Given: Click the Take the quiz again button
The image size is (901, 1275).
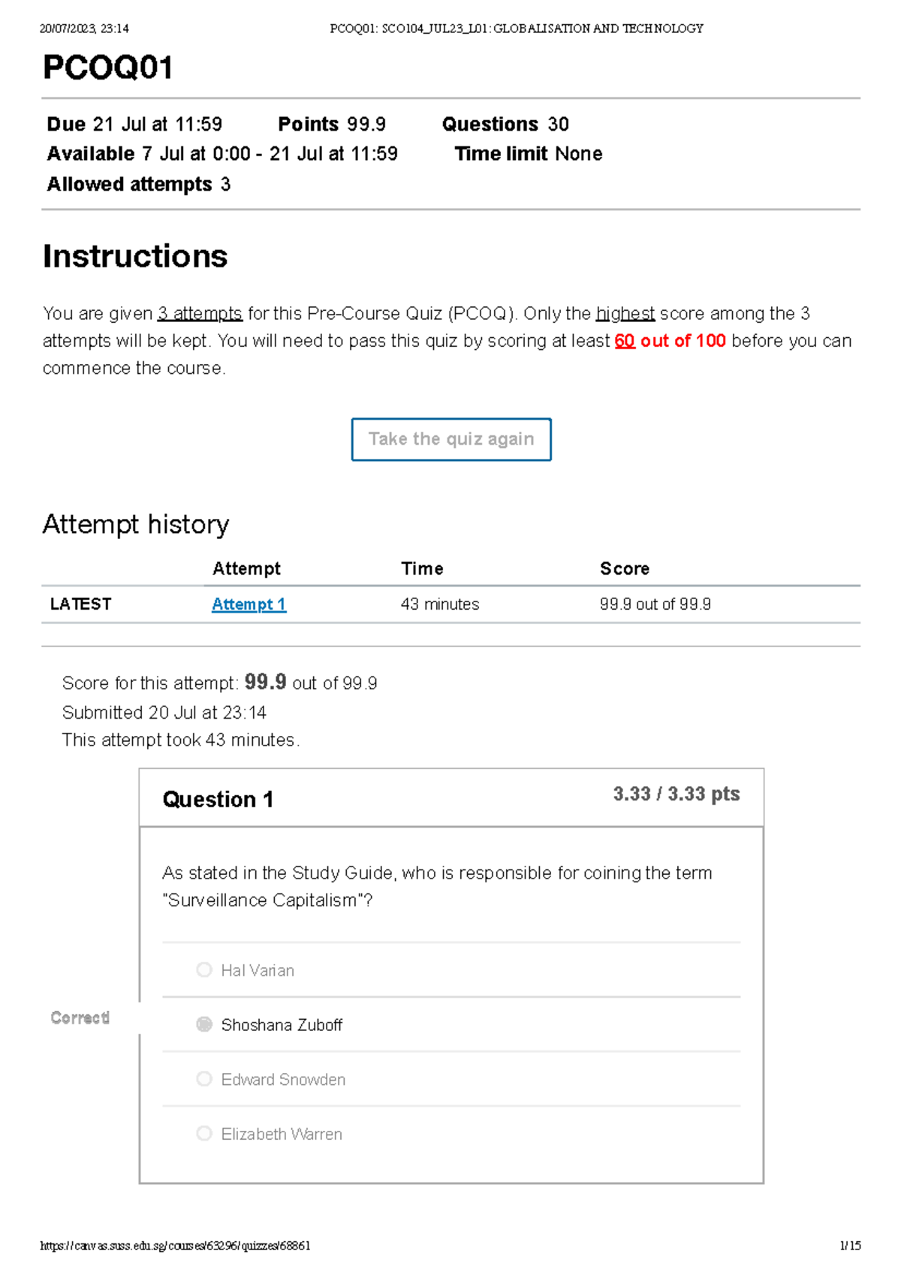Looking at the screenshot, I should pos(451,439).
